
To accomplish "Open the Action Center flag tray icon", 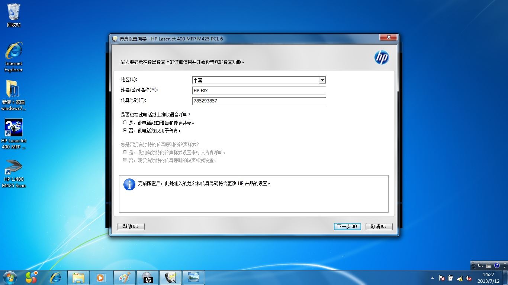I will click(x=442, y=278).
